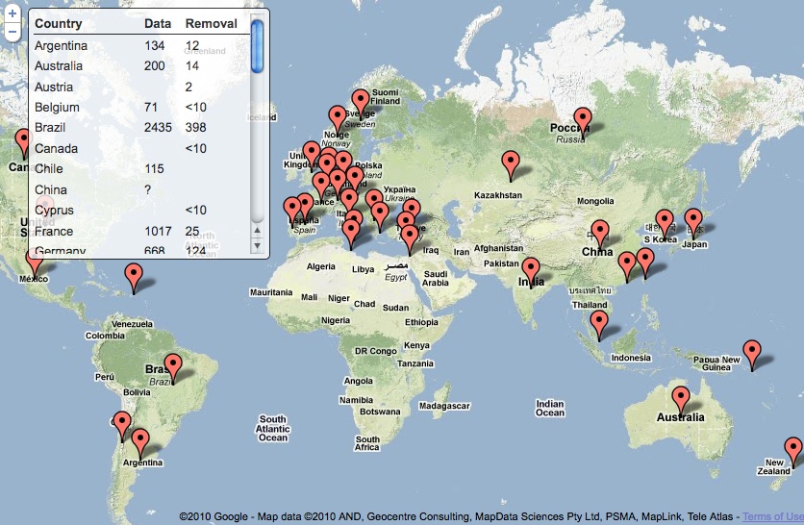The width and height of the screenshot is (804, 525).
Task: Open the marker pin on India
Action: 531,270
